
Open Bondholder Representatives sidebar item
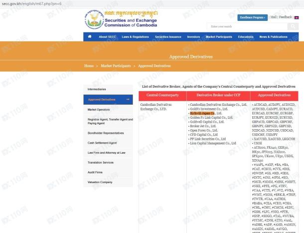[108, 133]
